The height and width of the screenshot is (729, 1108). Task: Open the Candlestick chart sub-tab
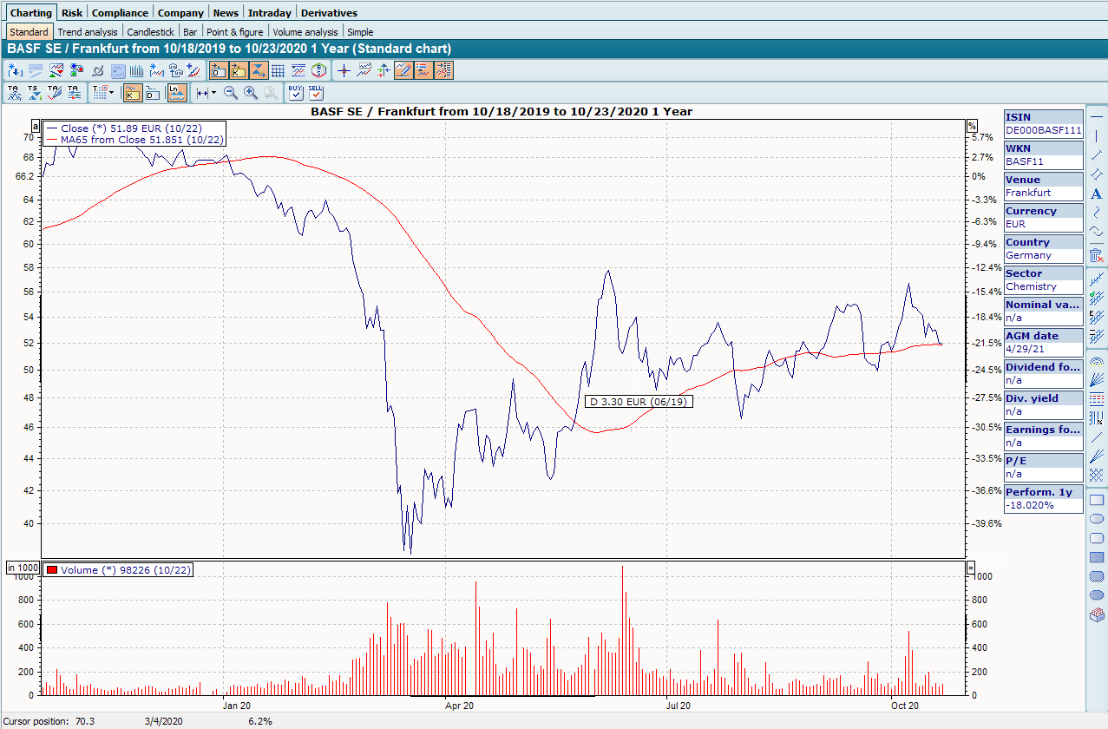[x=151, y=32]
